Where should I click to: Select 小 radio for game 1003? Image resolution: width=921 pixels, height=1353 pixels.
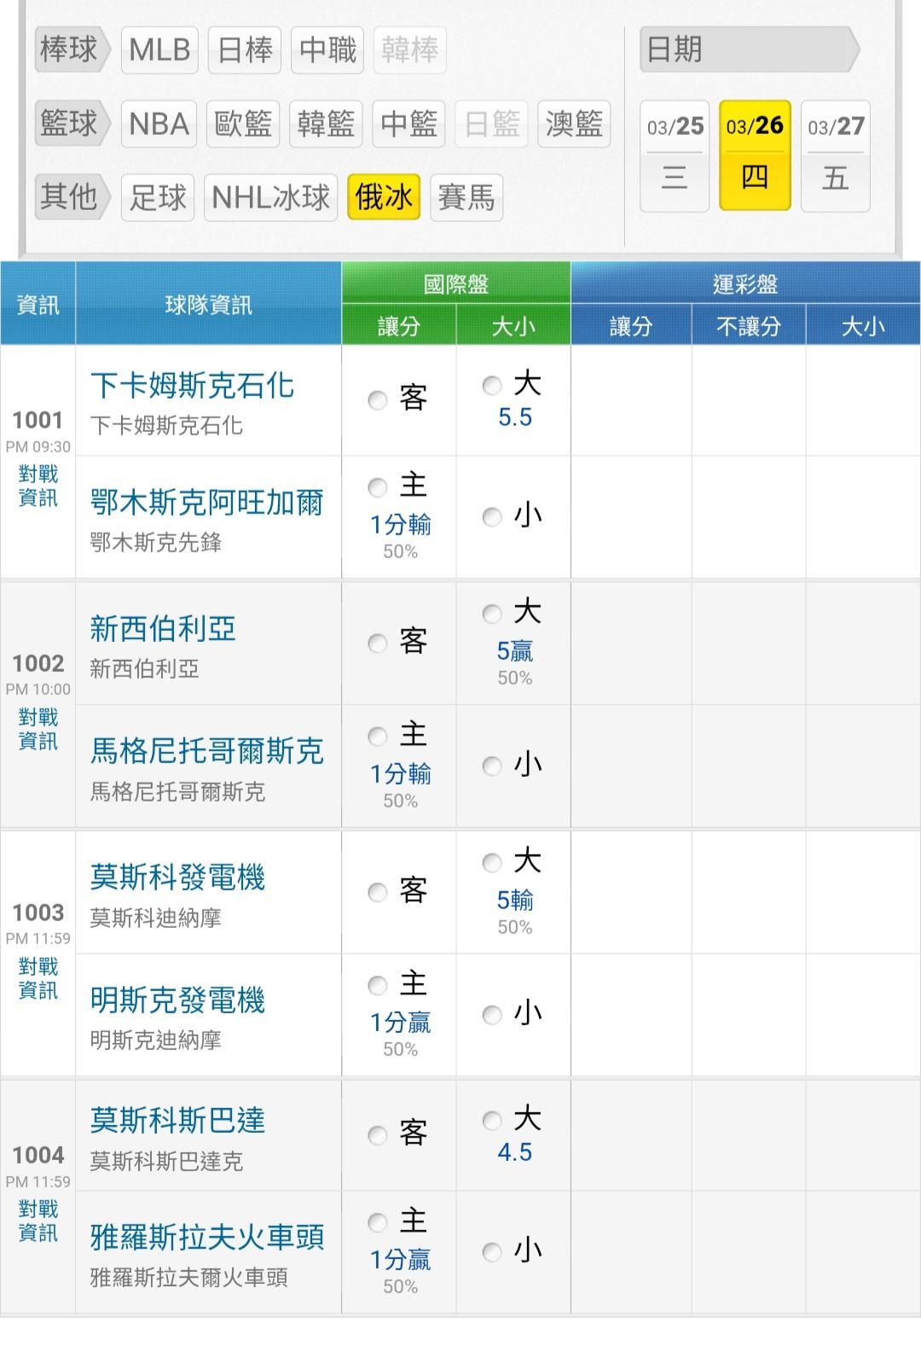(x=492, y=1015)
